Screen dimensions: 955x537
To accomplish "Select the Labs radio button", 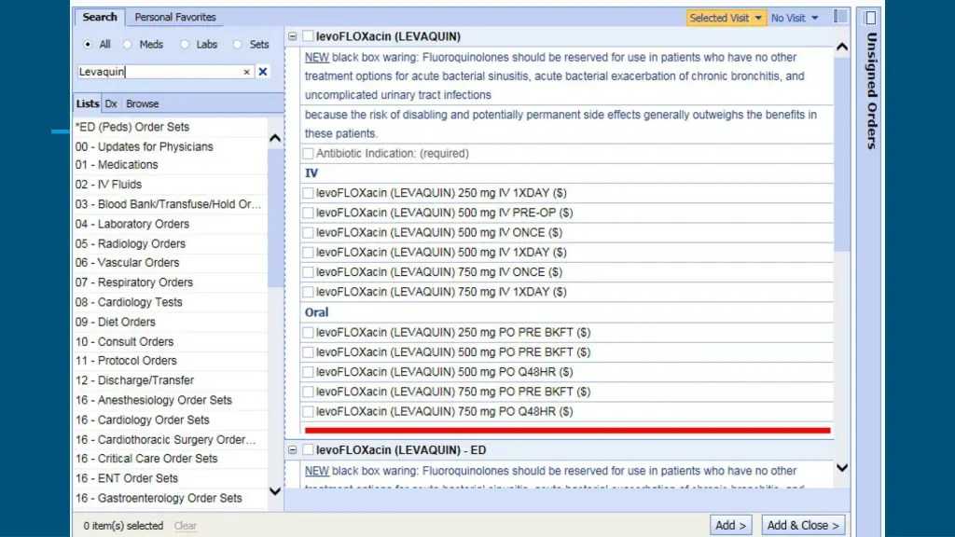I will pyautogui.click(x=185, y=45).
